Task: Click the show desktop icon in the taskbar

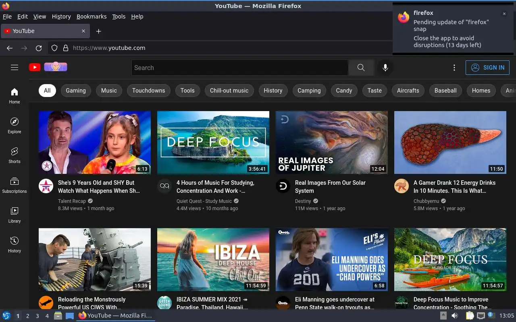Action: coord(70,316)
